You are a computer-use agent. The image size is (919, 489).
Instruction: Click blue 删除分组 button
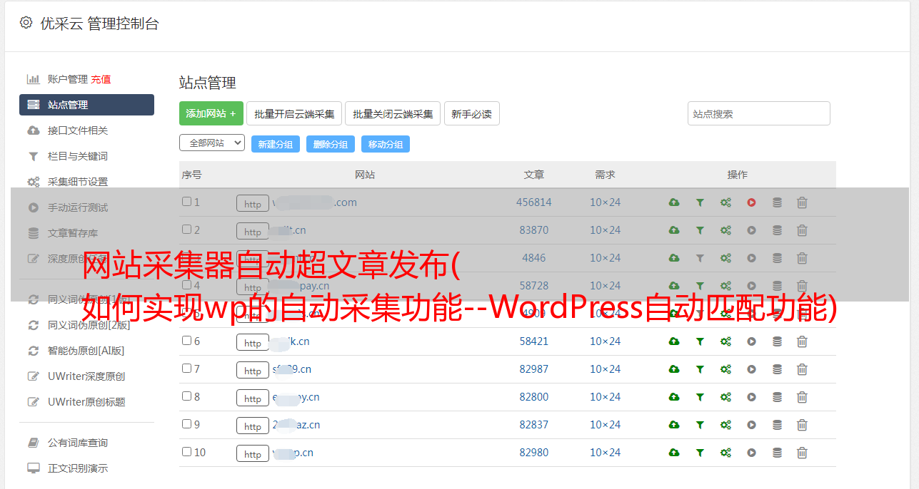[x=331, y=144]
